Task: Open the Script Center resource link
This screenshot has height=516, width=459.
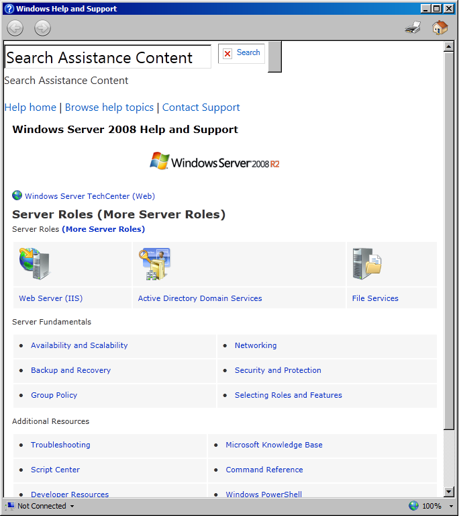Action: point(55,470)
